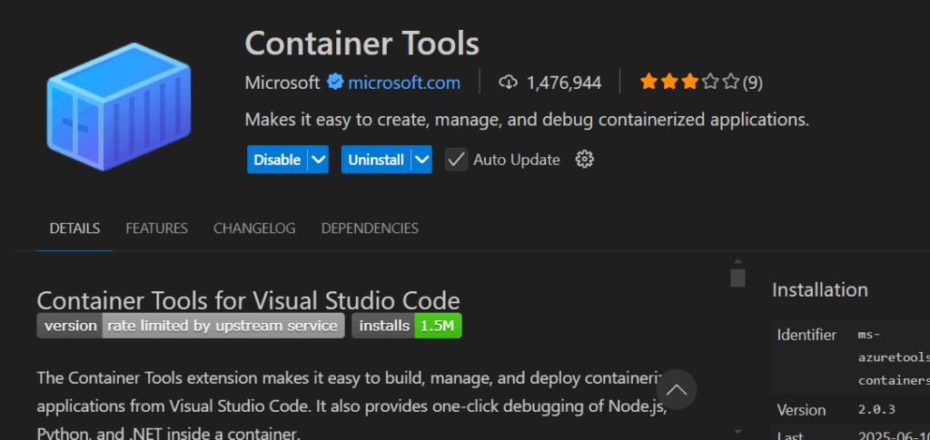Switch to the FEATURES tab

[x=156, y=229]
